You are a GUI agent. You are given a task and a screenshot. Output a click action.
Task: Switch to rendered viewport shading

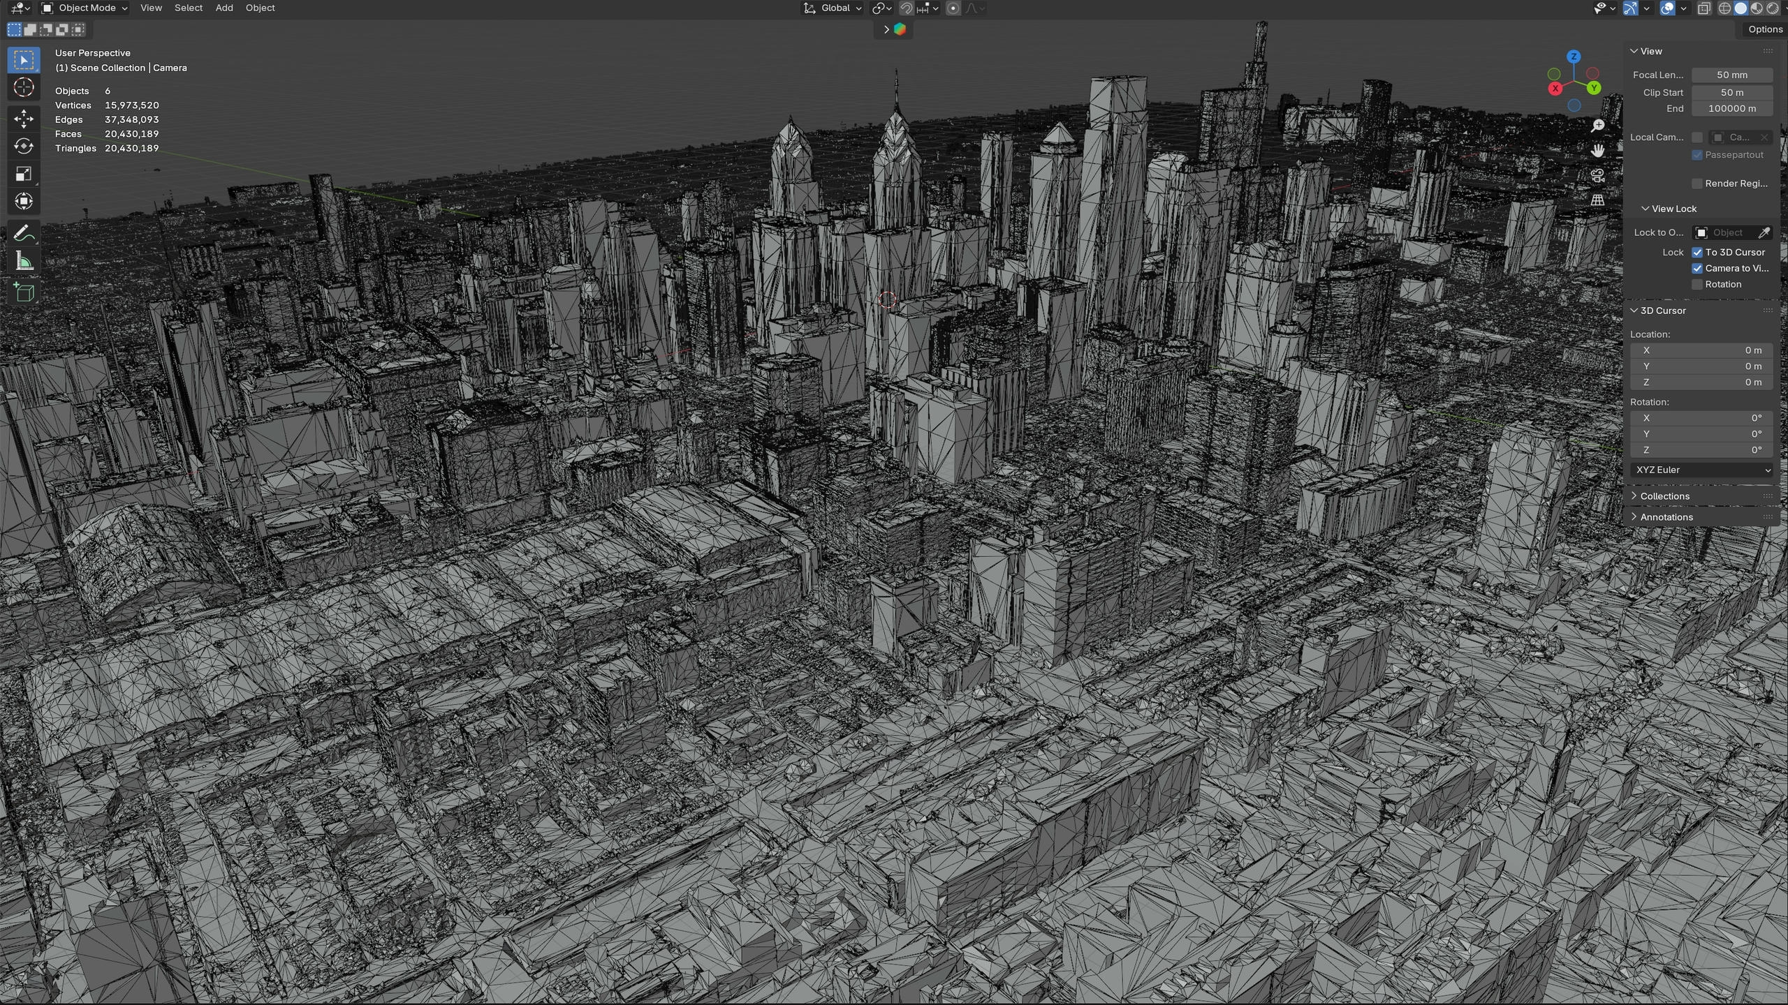1773,8
